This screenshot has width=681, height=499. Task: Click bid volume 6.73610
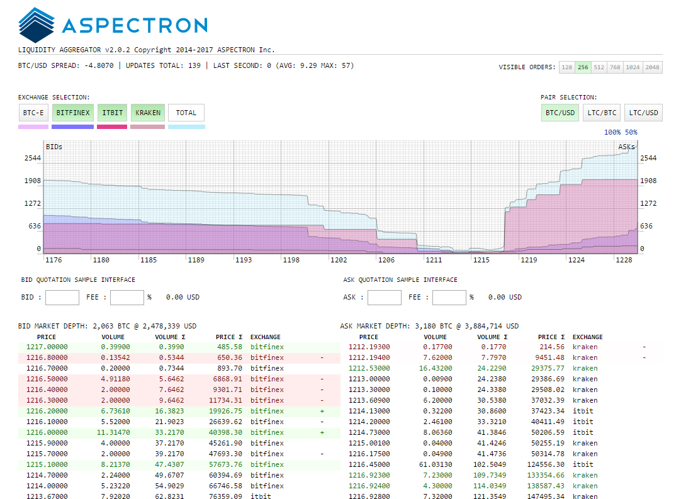coord(116,412)
